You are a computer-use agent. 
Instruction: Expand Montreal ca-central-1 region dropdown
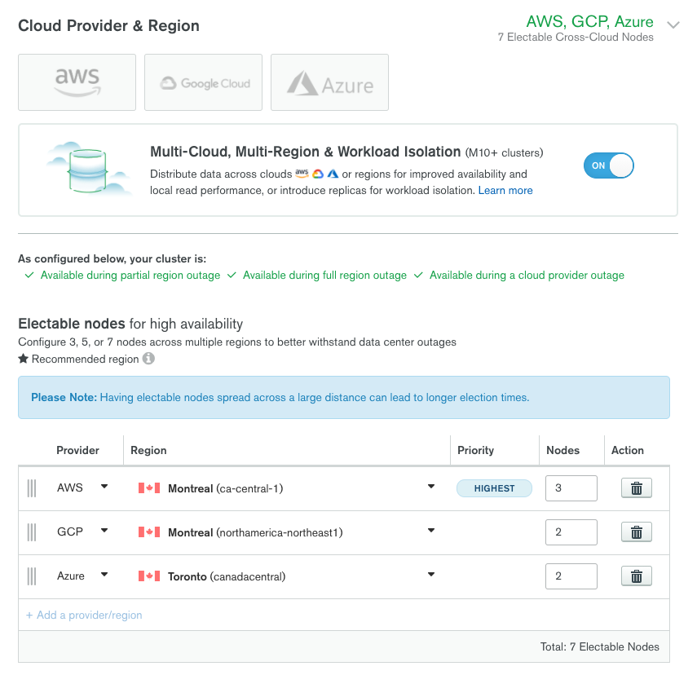pos(430,487)
